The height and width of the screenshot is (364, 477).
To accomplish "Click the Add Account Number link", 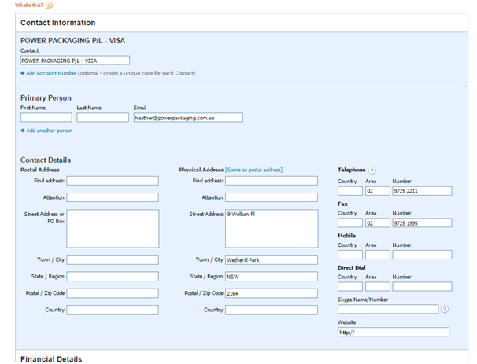I will [x=52, y=73].
